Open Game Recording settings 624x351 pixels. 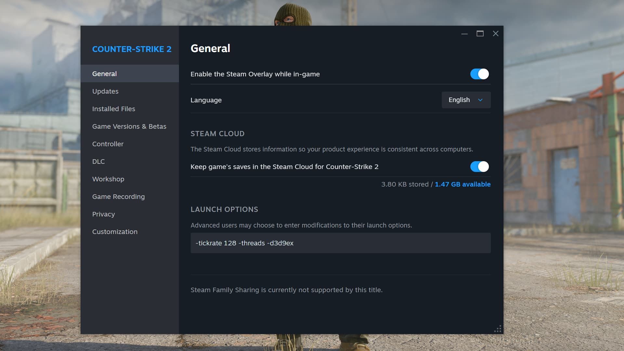pos(130,197)
